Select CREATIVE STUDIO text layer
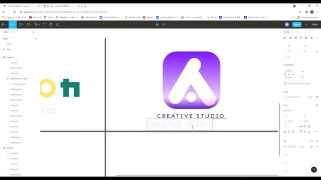 [x=19, y=78]
